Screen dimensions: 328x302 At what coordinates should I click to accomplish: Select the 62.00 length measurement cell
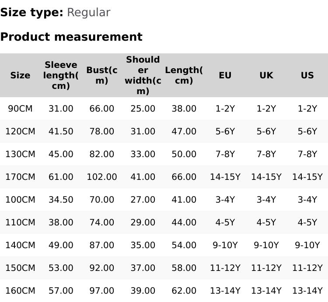coord(184,291)
